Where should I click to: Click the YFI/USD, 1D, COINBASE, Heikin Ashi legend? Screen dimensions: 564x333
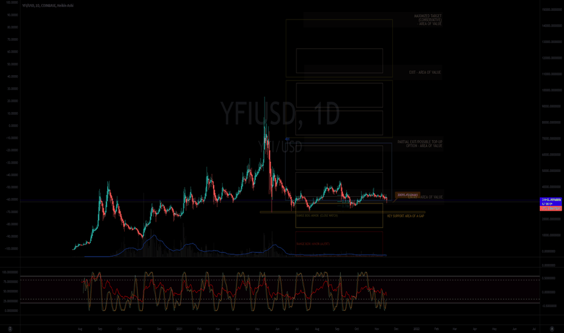coord(47,5)
